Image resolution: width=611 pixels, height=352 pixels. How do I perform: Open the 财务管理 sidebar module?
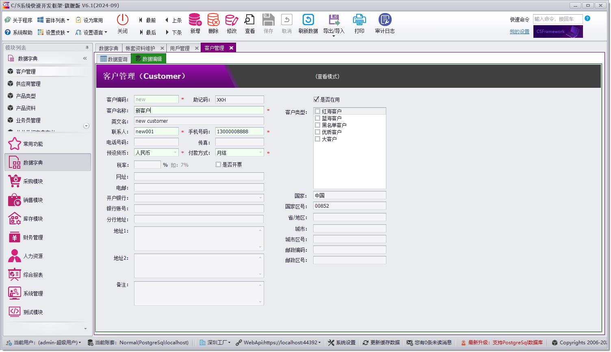pos(32,237)
